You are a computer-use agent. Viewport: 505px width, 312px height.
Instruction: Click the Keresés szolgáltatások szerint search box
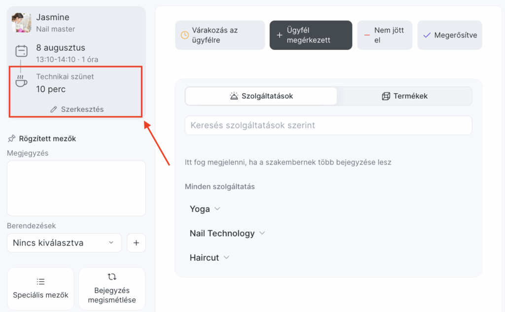(328, 125)
